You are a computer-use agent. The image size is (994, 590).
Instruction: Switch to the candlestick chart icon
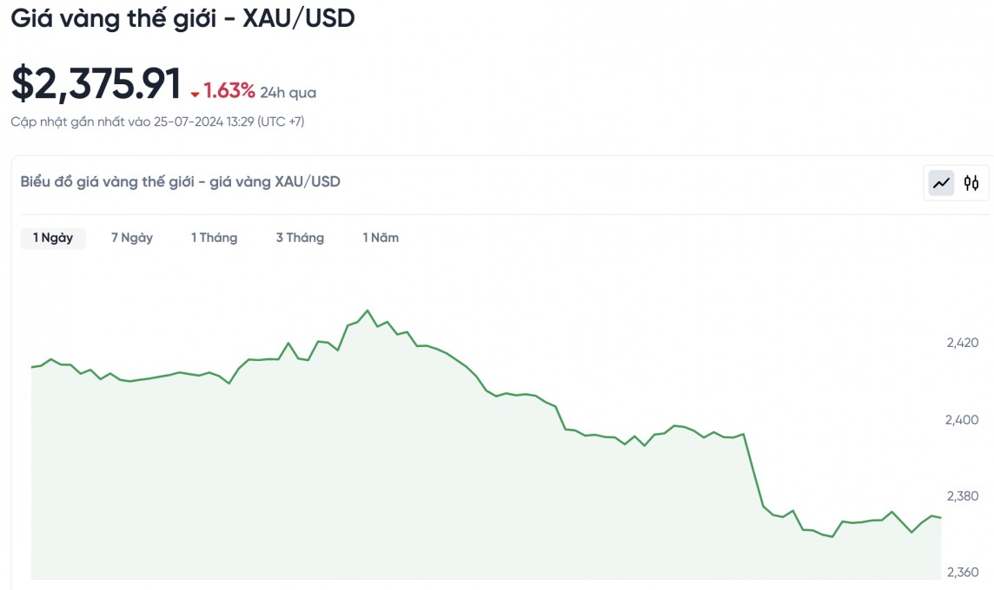971,183
